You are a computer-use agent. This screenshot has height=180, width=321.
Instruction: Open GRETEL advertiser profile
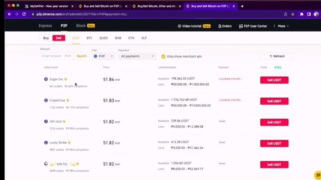(x=62, y=164)
